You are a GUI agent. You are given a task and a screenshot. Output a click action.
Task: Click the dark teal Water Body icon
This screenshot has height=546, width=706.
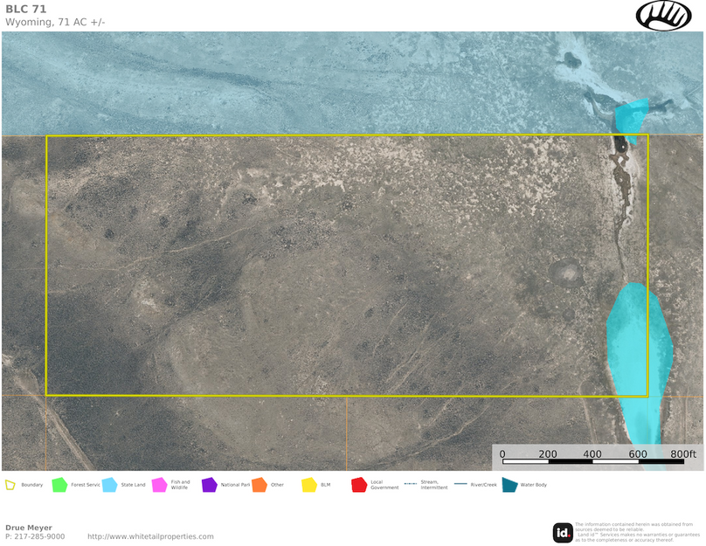tap(509, 485)
